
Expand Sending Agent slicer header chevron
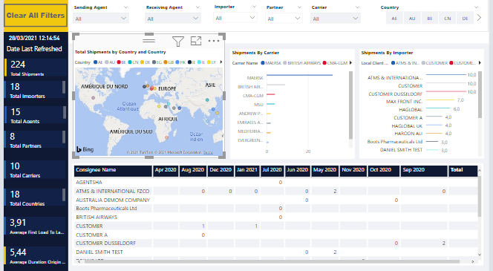pyautogui.click(x=125, y=7)
